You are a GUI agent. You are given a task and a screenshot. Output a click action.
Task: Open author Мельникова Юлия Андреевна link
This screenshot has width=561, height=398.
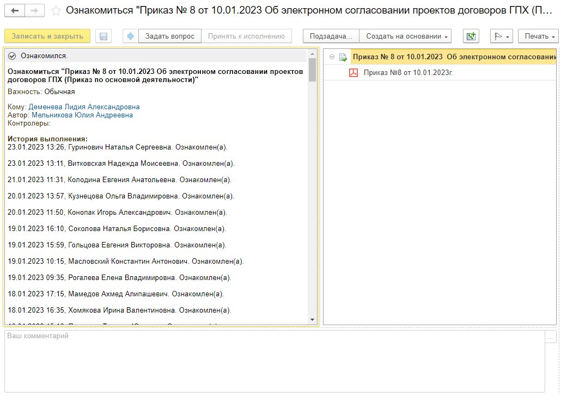coord(82,115)
